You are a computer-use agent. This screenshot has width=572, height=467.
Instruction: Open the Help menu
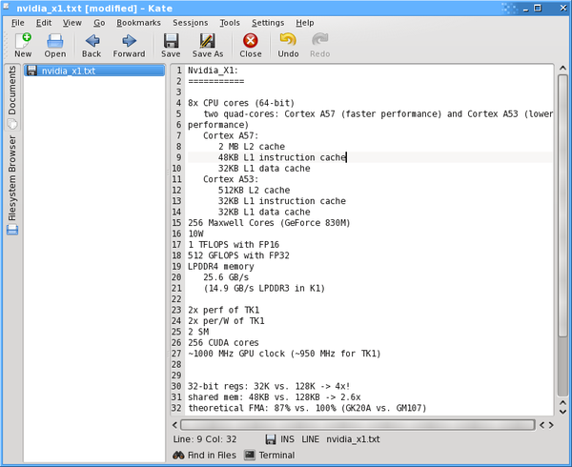(305, 23)
